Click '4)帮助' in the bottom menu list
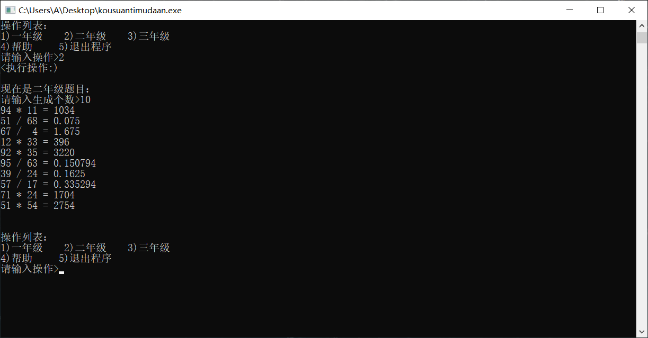The width and height of the screenshot is (648, 338). [x=16, y=259]
